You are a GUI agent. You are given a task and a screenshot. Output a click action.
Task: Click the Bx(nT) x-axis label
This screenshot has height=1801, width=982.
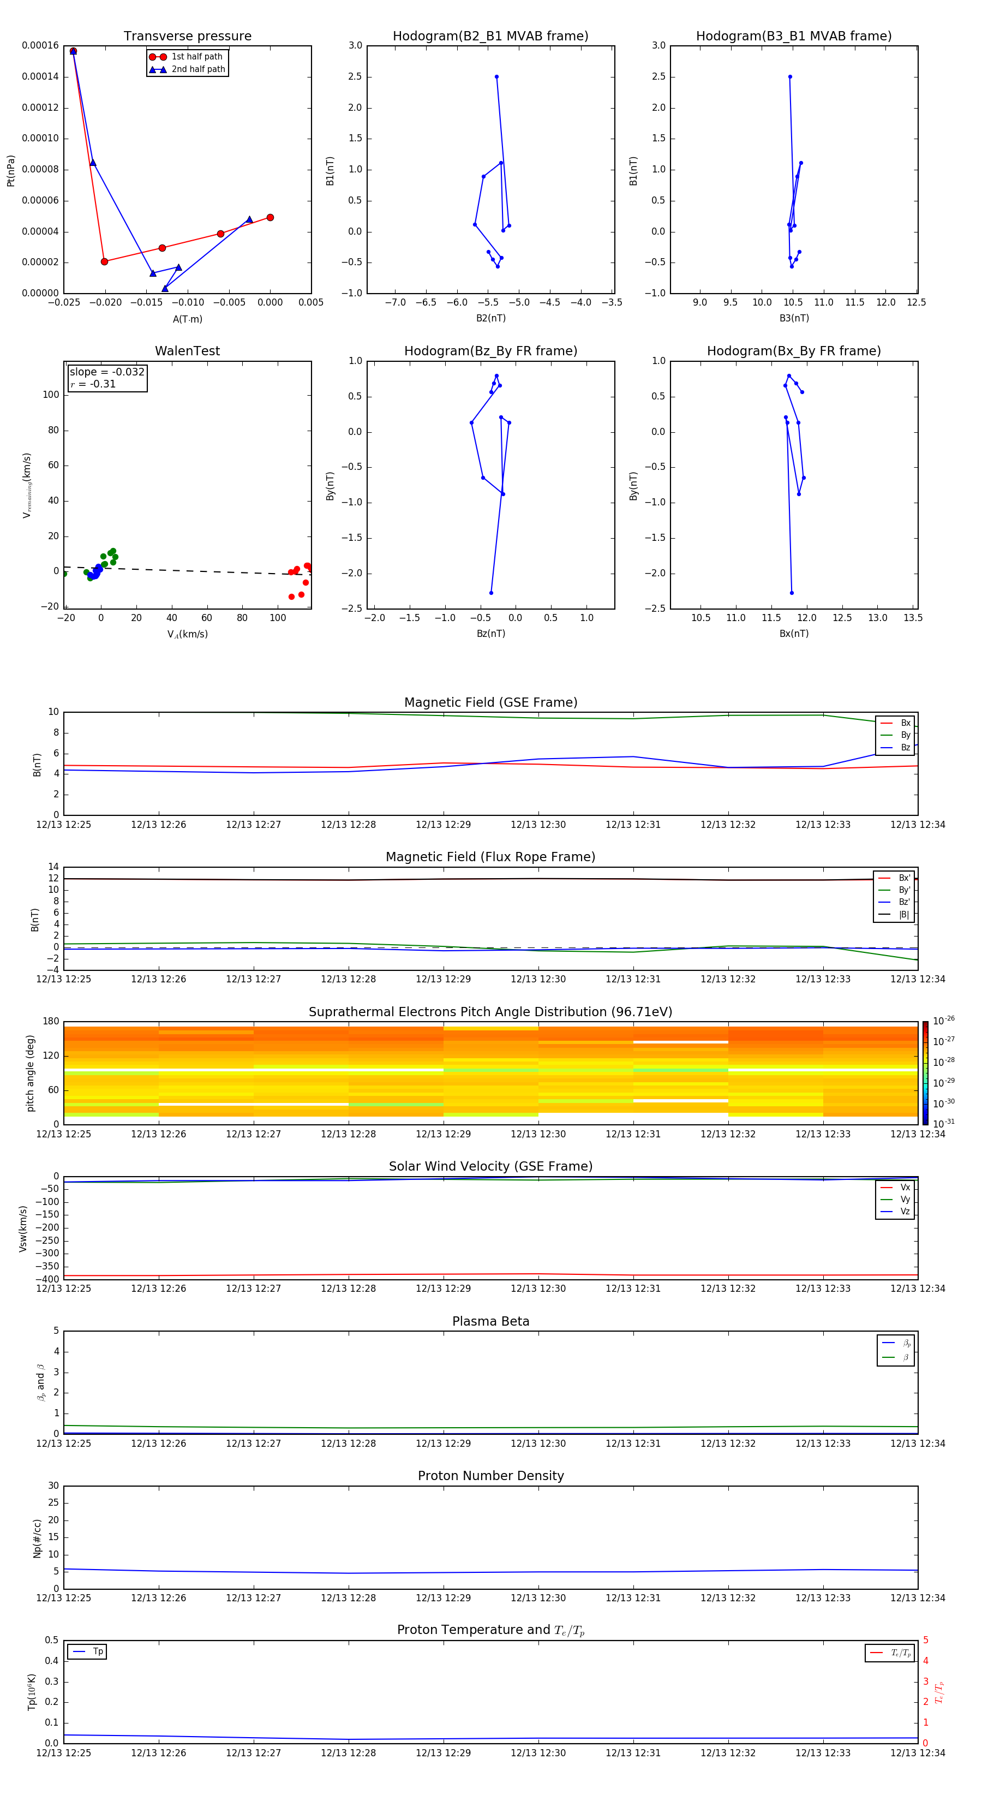pyautogui.click(x=794, y=634)
